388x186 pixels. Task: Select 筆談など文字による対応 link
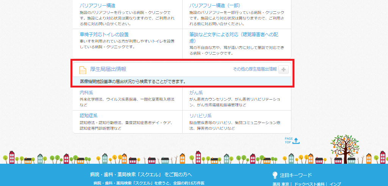[234, 35]
